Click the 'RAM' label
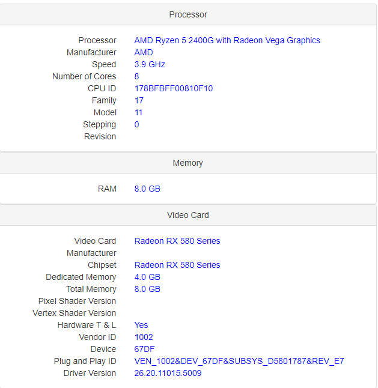Screen dimensions: 378x388 pyautogui.click(x=107, y=189)
